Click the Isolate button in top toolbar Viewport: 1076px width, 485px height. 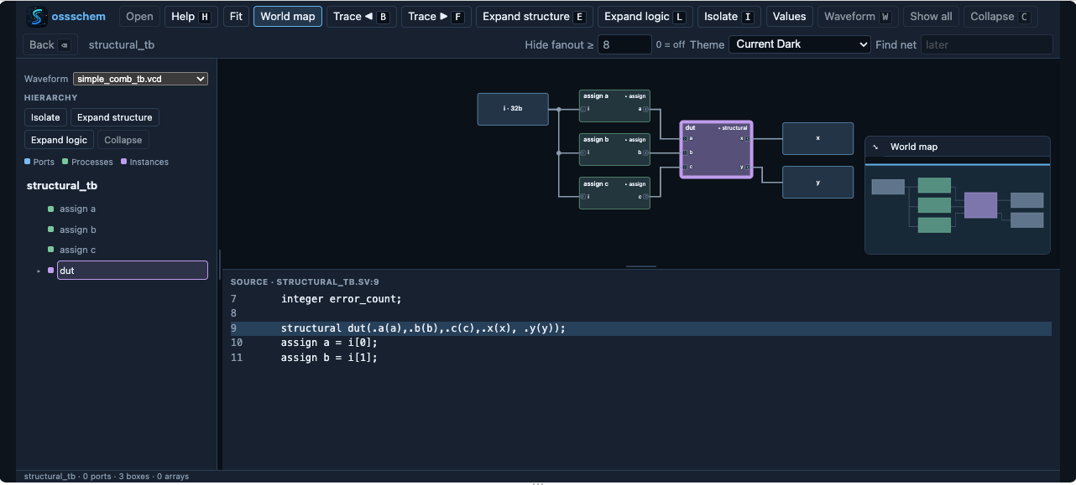(729, 17)
